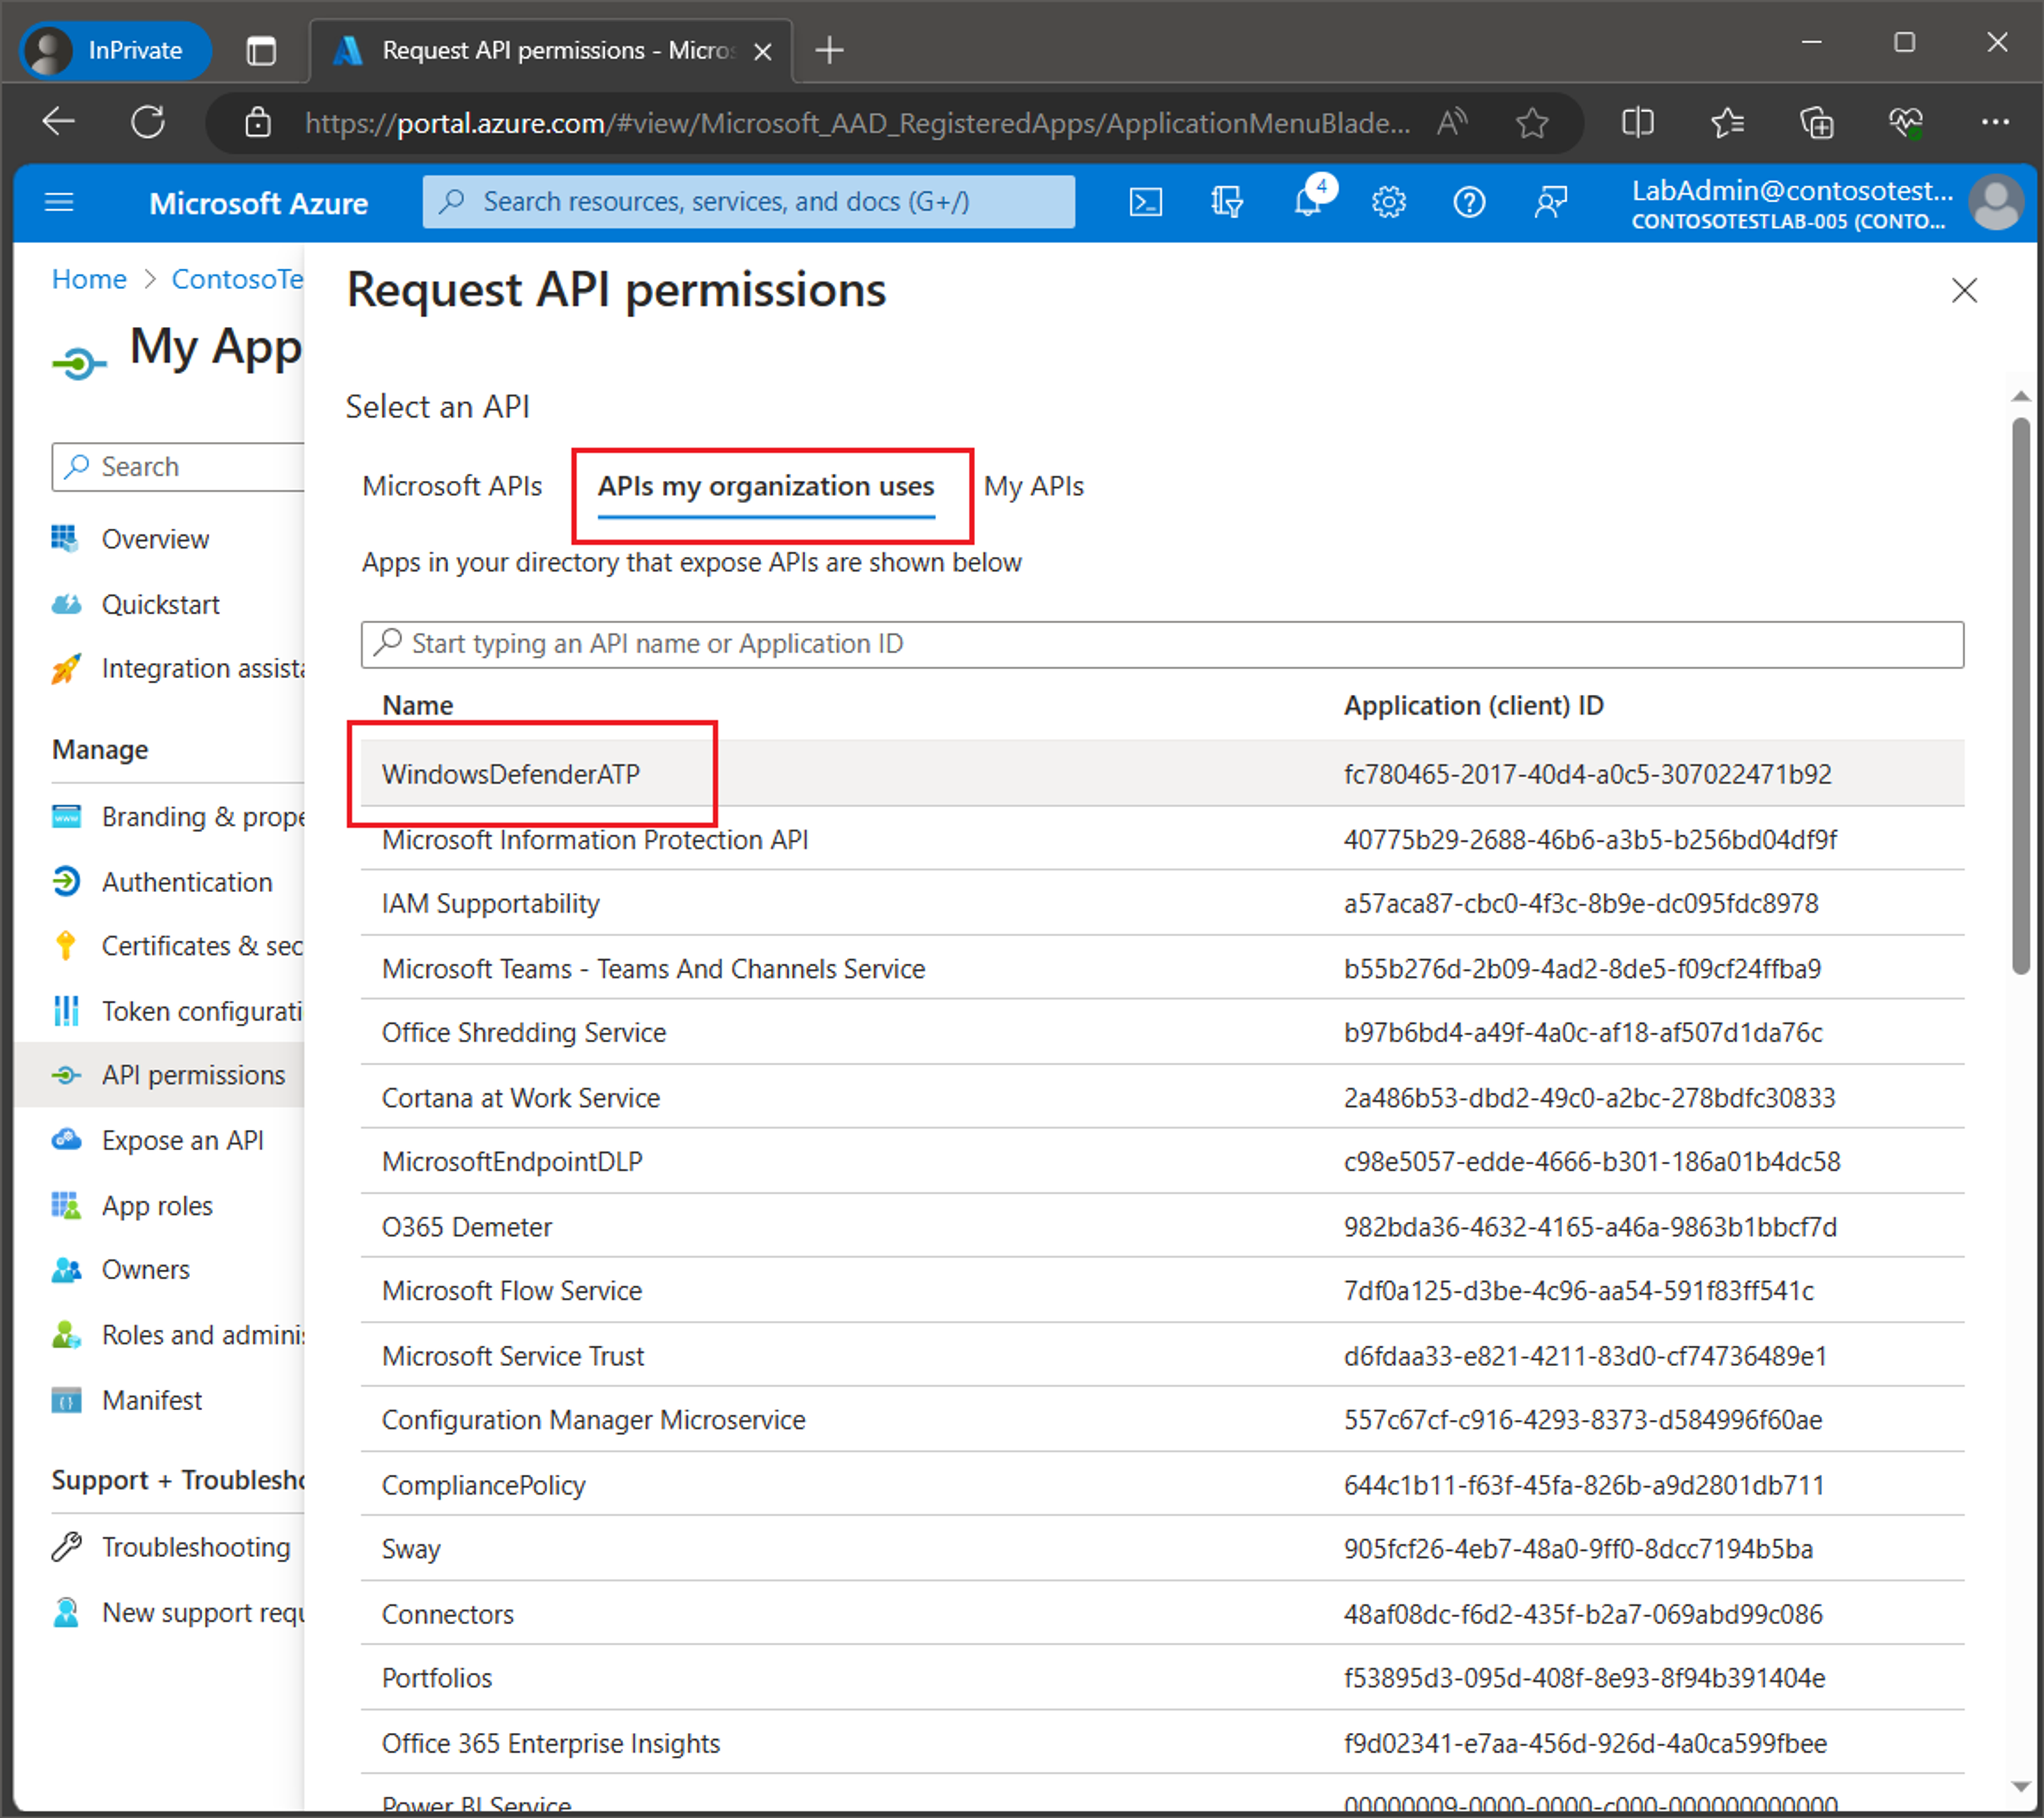Add this page to favorites star
This screenshot has height=1818, width=2044.
[1531, 123]
